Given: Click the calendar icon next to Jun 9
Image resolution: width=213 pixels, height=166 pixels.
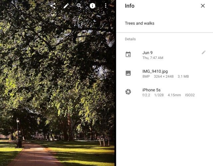Looking at the screenshot, I should click(128, 54).
